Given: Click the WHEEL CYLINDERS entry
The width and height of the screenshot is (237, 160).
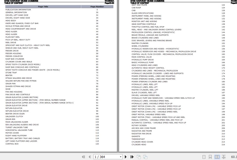Looking at the screenshot, I should [x=140, y=46].
